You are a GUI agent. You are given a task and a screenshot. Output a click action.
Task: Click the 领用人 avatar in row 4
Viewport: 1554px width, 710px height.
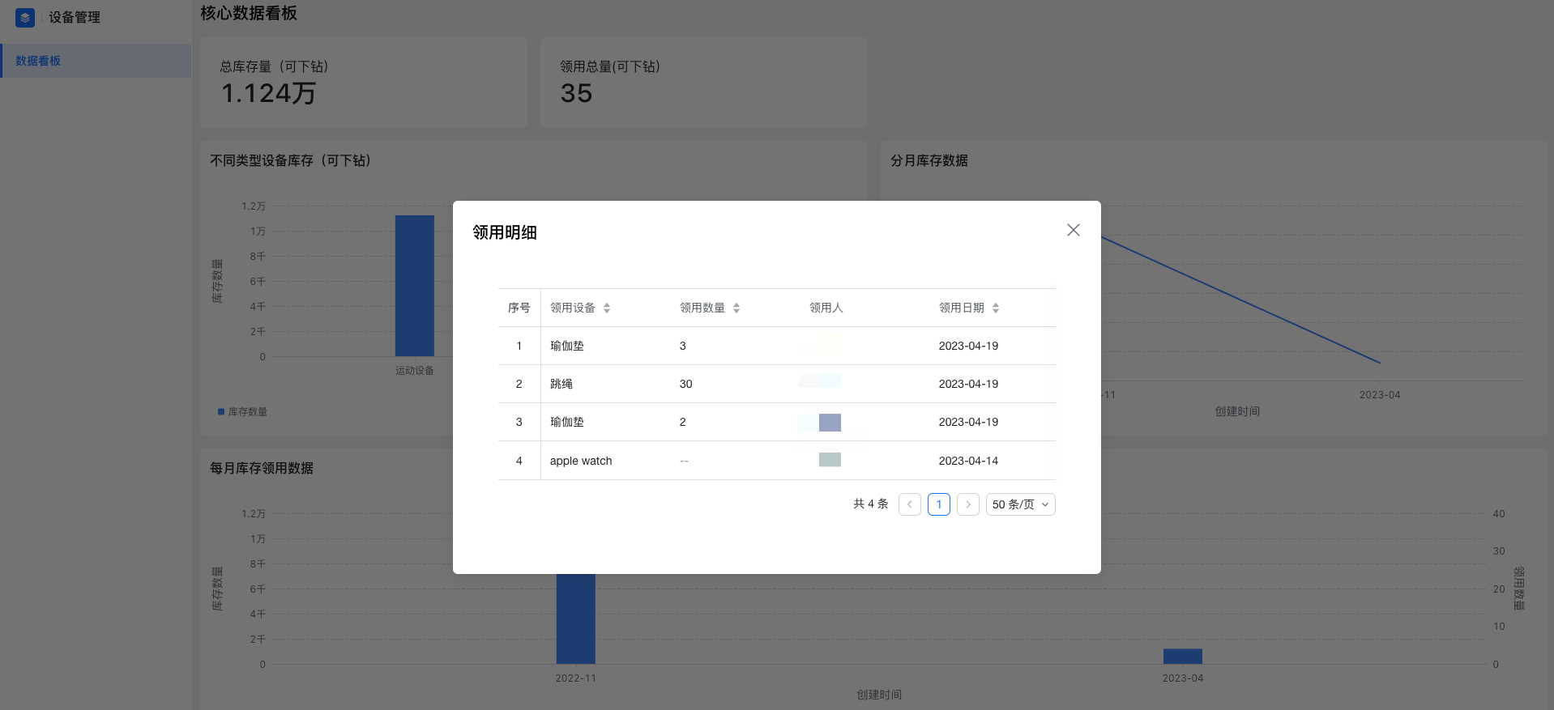tap(830, 460)
